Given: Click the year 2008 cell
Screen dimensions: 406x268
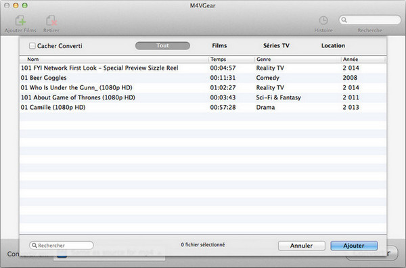Looking at the screenshot, I should [x=350, y=78].
